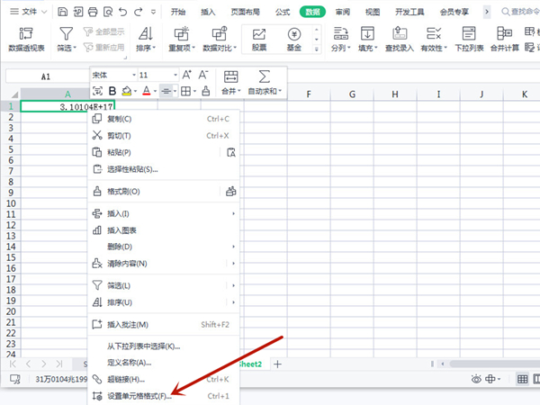
Task: Open the 查找录入 lookup entry tool
Action: click(x=399, y=39)
